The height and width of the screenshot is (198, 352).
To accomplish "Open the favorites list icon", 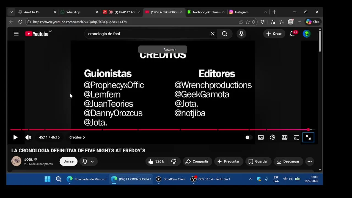I will pos(282,22).
